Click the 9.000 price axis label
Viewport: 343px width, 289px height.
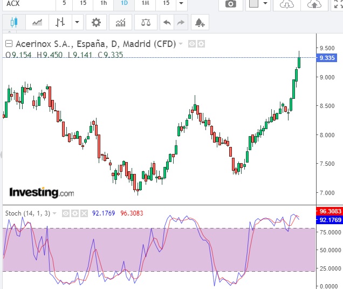coord(327,77)
